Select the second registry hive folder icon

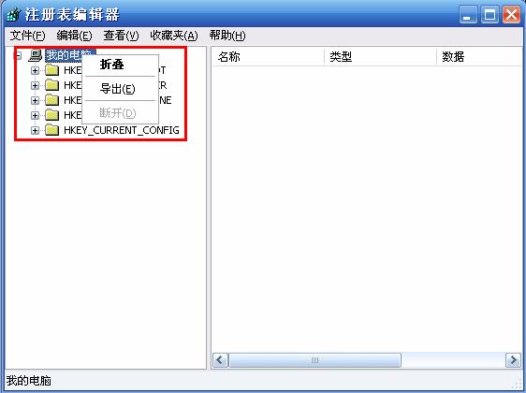point(52,85)
